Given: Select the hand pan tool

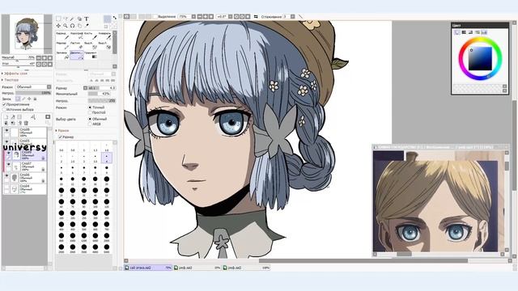Looking at the screenshot, I should tap(79, 26).
